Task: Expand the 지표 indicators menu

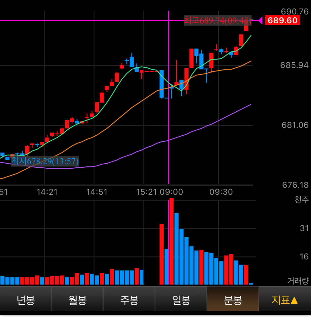Action: [x=285, y=300]
